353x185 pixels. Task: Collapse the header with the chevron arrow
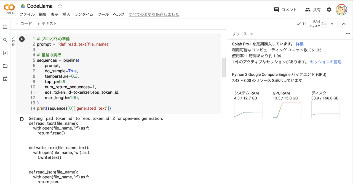click(x=344, y=24)
